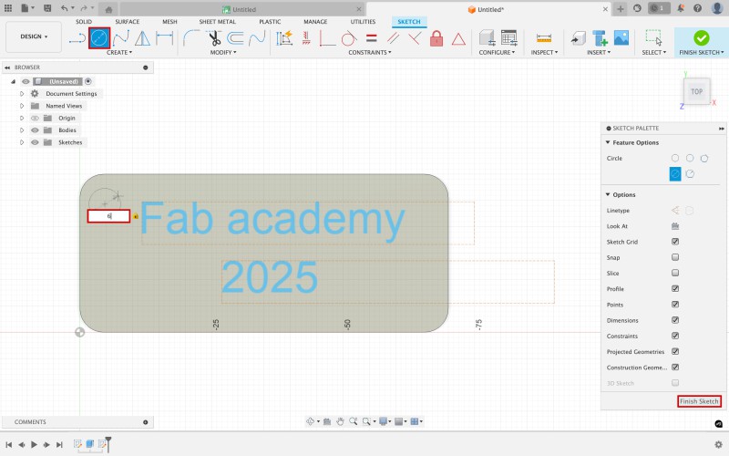Enable the Slice checkbox
Image resolution: width=729 pixels, height=456 pixels.
tap(675, 273)
